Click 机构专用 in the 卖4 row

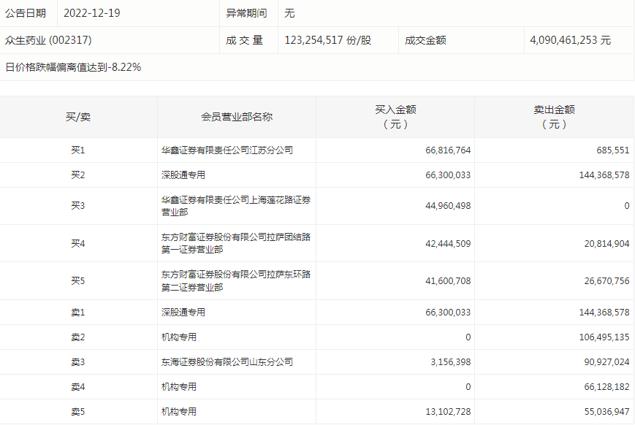(x=178, y=386)
